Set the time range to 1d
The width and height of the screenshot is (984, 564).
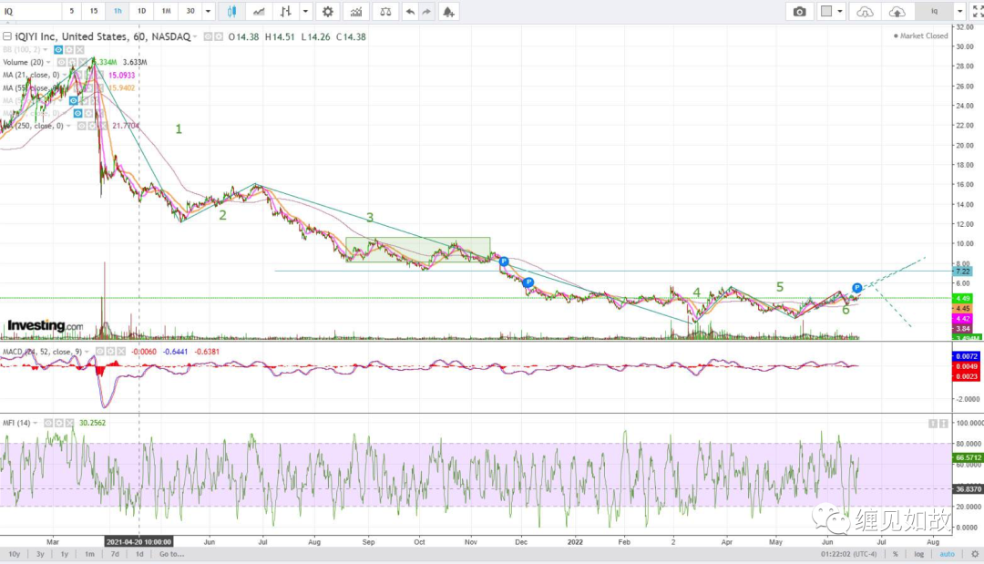[x=139, y=554]
